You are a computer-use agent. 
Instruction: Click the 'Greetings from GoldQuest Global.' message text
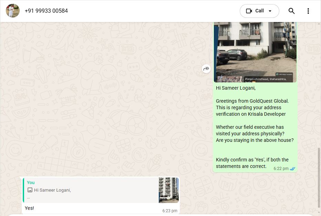tap(252, 101)
